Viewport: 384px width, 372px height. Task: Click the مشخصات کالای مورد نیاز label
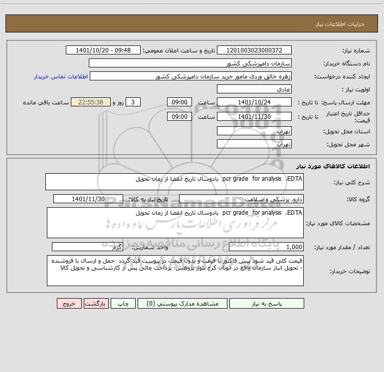point(338,223)
